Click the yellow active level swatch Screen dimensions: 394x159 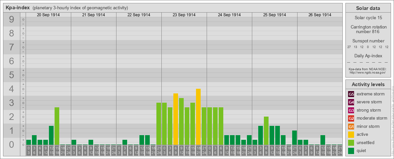pyautogui.click(x=351, y=134)
